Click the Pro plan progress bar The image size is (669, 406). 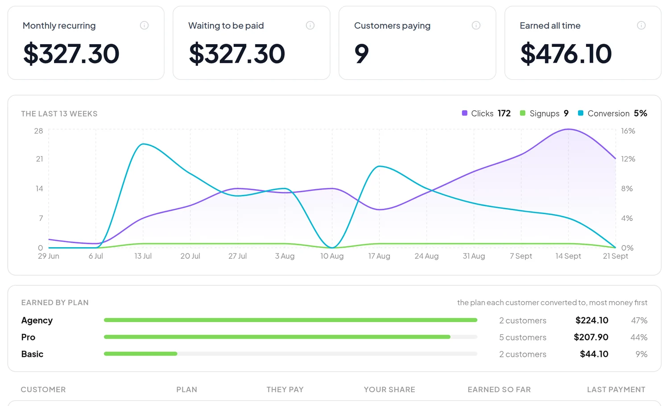[x=290, y=337]
